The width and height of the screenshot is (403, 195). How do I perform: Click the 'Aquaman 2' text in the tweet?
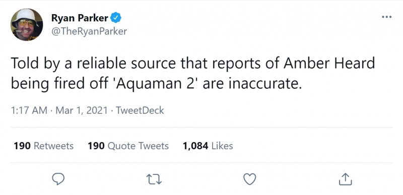coord(157,84)
